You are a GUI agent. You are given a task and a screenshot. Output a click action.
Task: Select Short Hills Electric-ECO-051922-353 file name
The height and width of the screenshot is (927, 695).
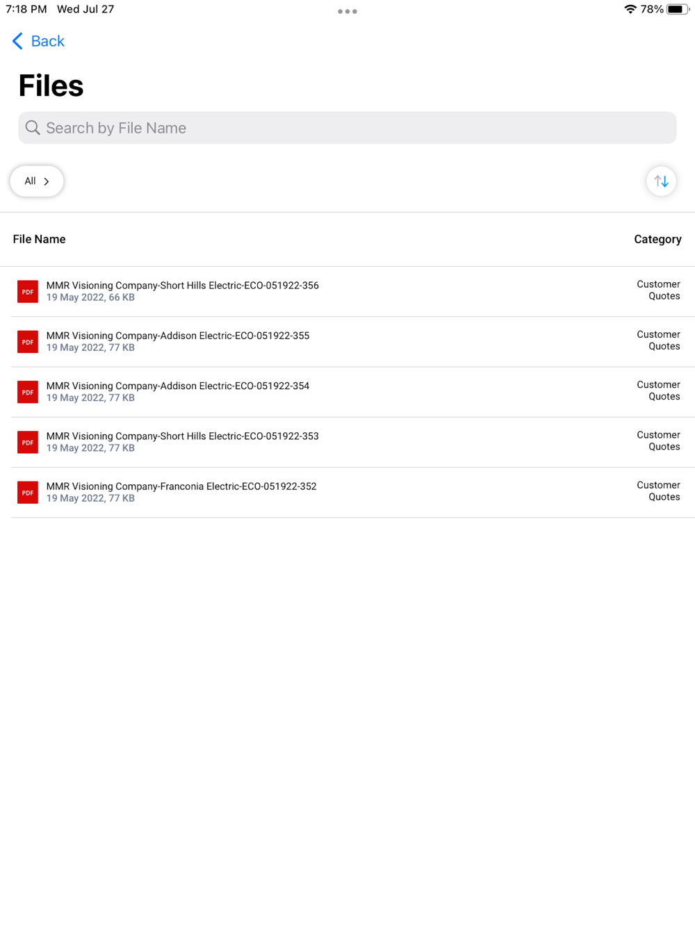[183, 436]
